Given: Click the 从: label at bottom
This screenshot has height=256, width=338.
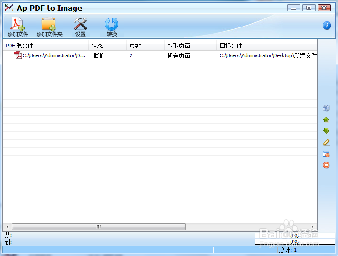Looking at the screenshot, I should [x=8, y=235].
